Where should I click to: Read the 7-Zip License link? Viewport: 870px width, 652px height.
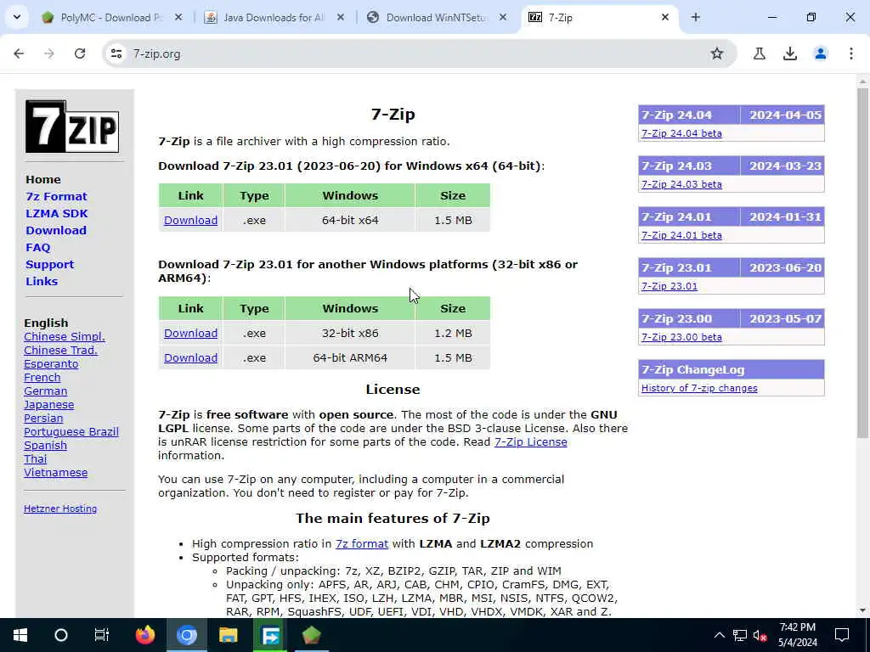[x=530, y=441]
